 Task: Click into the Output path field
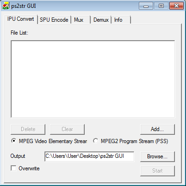[x=89, y=156]
